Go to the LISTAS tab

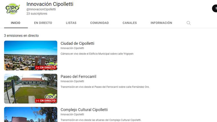pos(71,23)
